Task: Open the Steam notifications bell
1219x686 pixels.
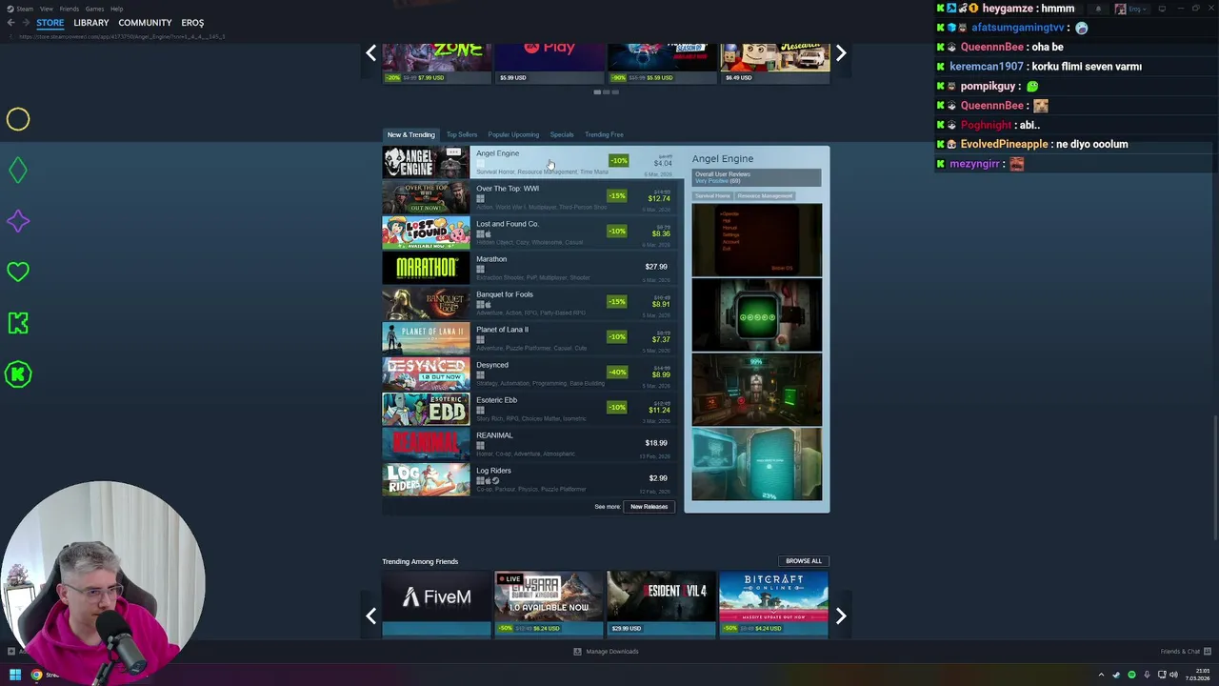Action: 1098,9
